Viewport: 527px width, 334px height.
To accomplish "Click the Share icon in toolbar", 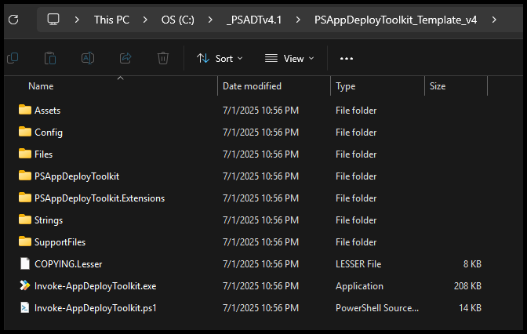I will point(125,58).
